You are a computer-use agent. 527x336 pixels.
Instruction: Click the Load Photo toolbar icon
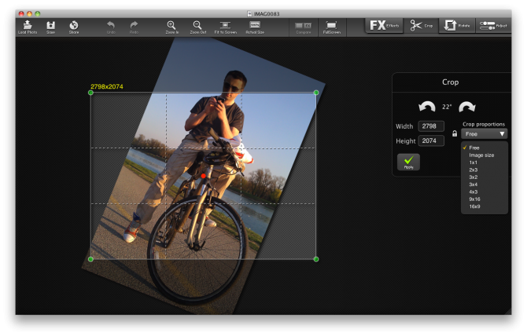click(x=27, y=26)
